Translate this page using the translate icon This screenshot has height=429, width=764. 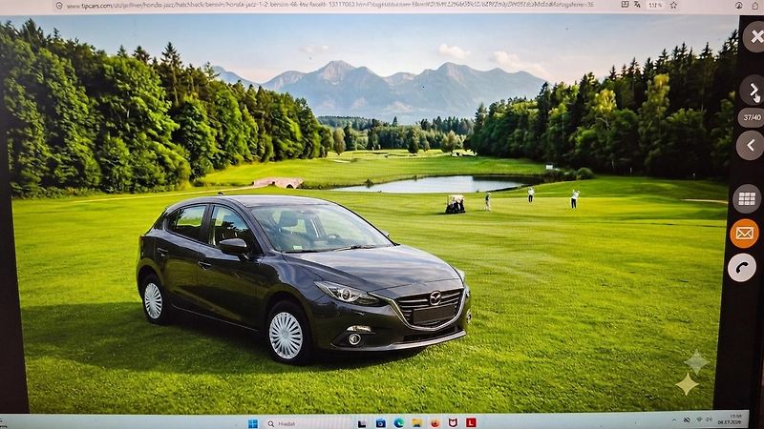click(x=637, y=5)
